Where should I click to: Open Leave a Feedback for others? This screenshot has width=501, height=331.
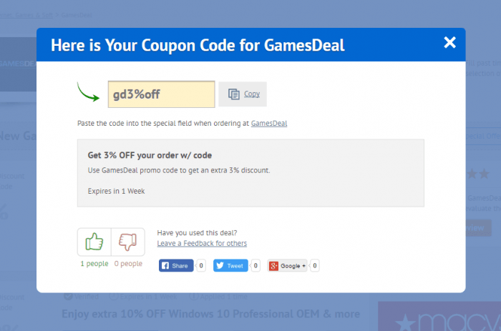pos(202,243)
